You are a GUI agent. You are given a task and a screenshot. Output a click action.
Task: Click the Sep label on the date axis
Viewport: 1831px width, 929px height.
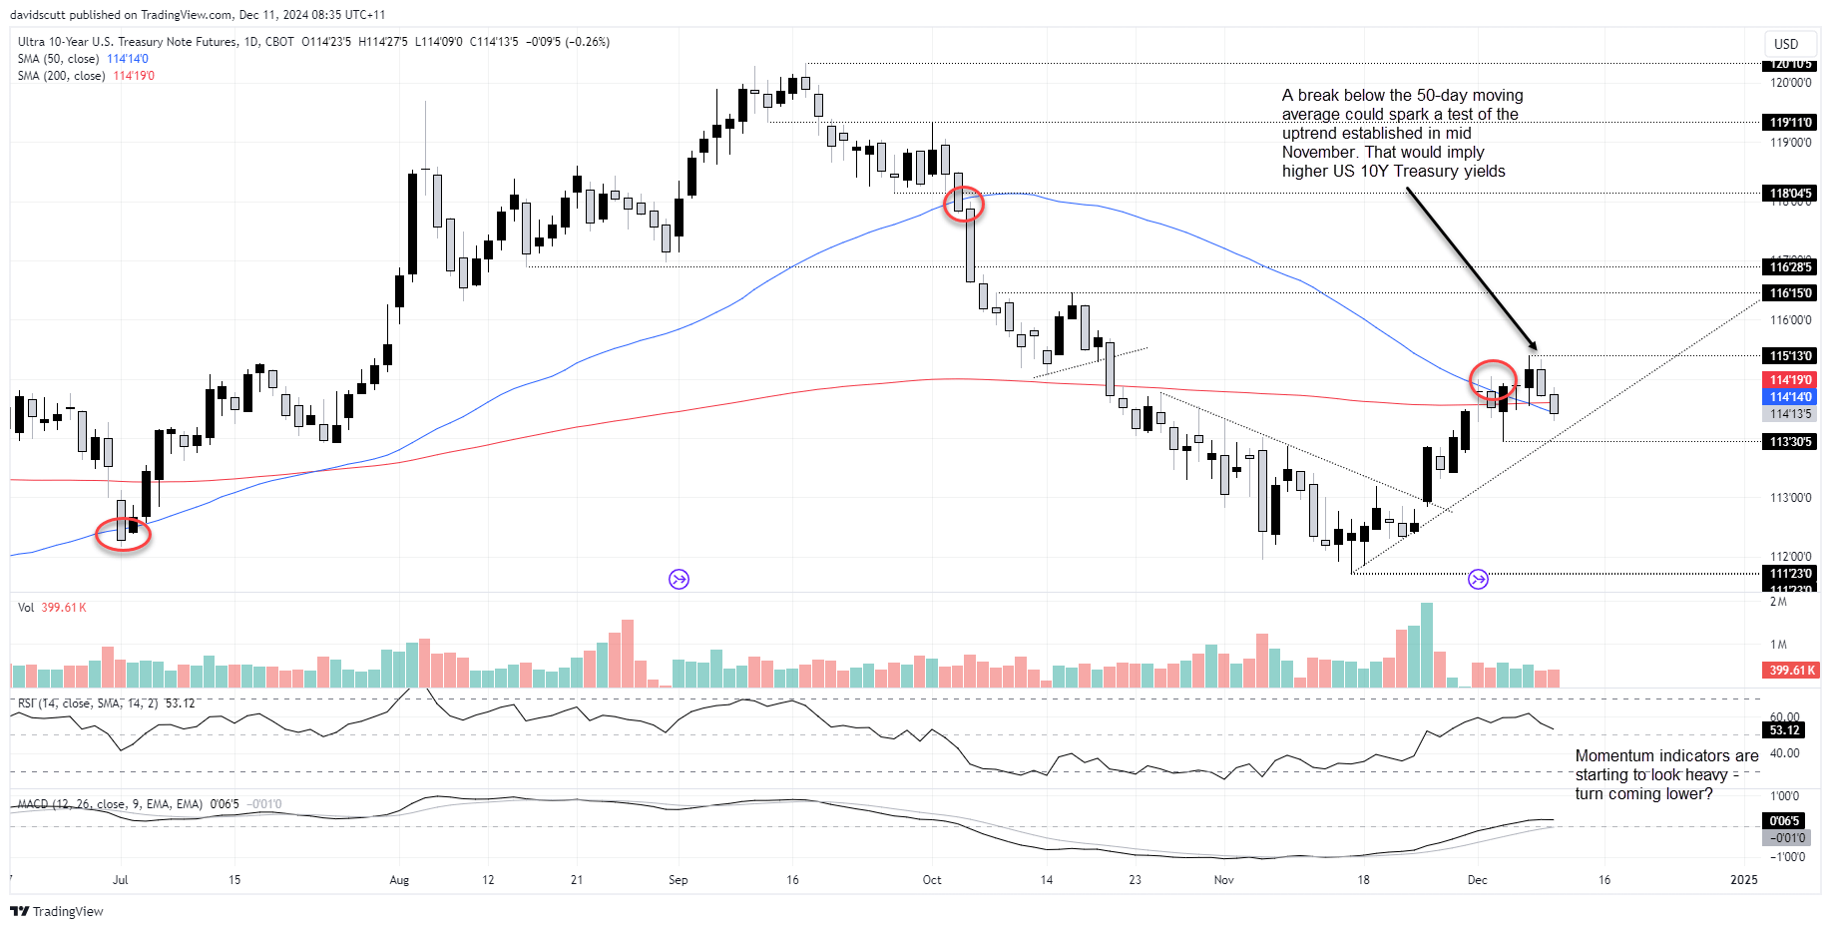[679, 880]
